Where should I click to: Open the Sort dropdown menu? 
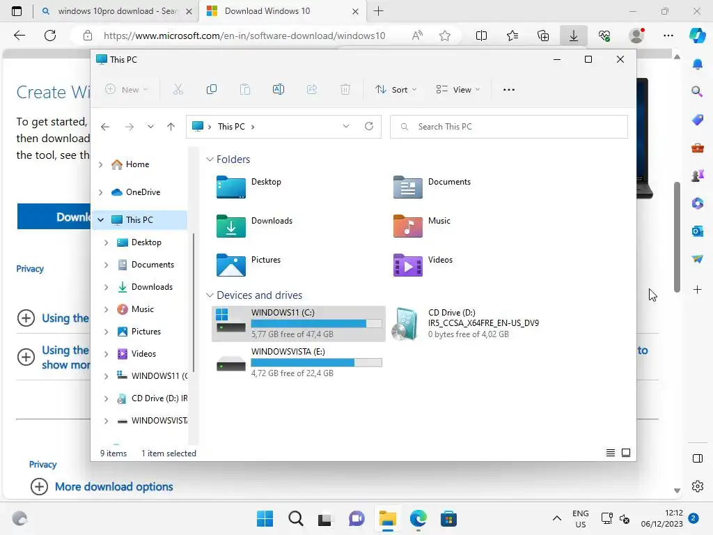[x=395, y=90]
